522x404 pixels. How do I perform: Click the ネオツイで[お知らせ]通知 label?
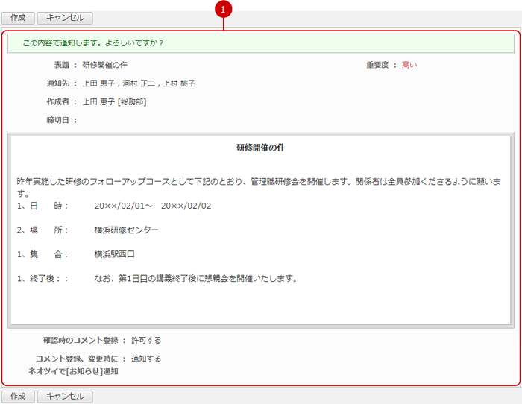[73, 371]
